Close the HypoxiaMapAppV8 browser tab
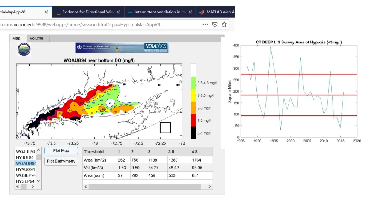 [x=46, y=12]
